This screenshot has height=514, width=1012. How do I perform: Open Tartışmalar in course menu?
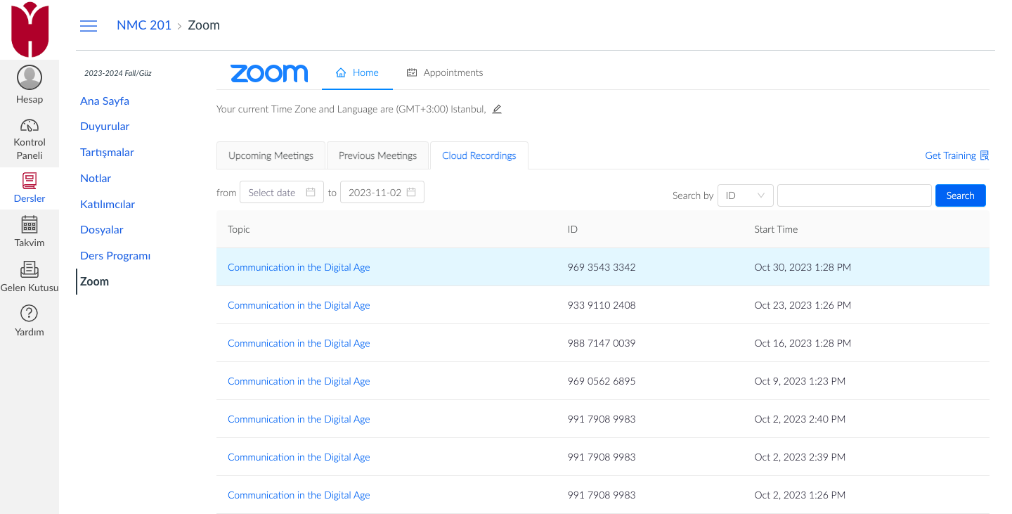click(107, 153)
